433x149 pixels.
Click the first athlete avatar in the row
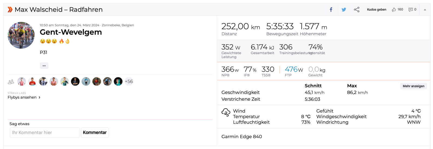(22, 82)
